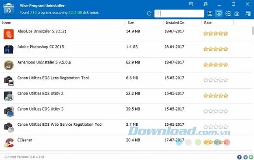This screenshot has width=254, height=160.
Task: Click Ashampoo UnInstaller star rating
Action: click(215, 64)
